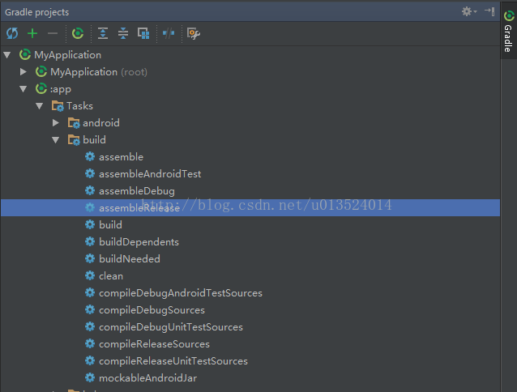Toggle offline mode in the toolbar
This screenshot has height=392, width=517.
[169, 33]
